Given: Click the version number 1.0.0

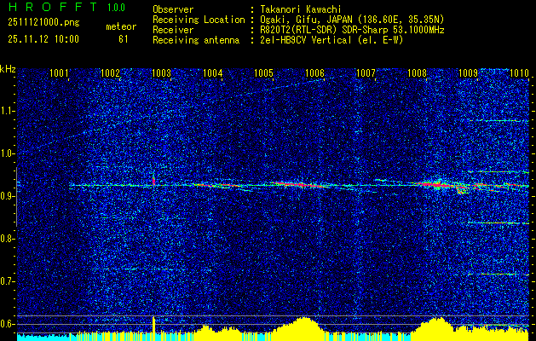Looking at the screenshot, I should [116, 8].
